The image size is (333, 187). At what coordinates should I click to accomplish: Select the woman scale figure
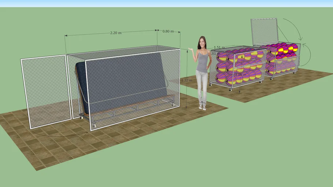201,73
